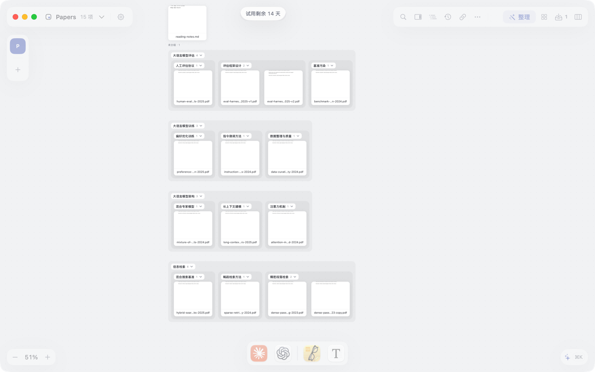Open the glasses reader app in the dock
Image resolution: width=595 pixels, height=372 pixels.
click(x=312, y=353)
